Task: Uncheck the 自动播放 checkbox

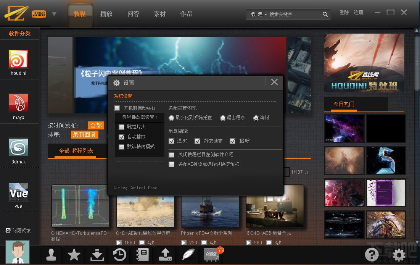Action: click(122, 137)
